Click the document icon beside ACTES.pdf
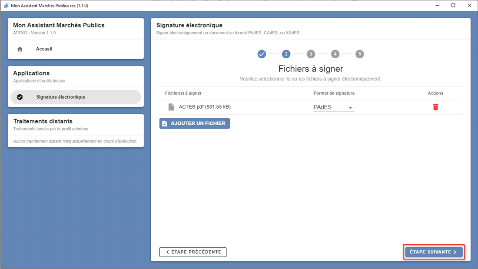The width and height of the screenshot is (478, 269). pyautogui.click(x=171, y=107)
